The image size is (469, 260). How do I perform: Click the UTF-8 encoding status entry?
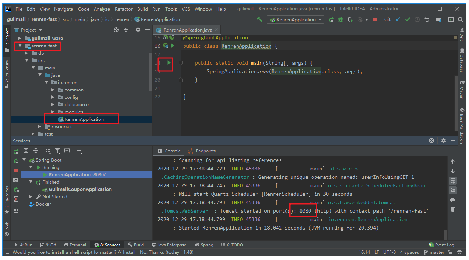tap(389, 252)
